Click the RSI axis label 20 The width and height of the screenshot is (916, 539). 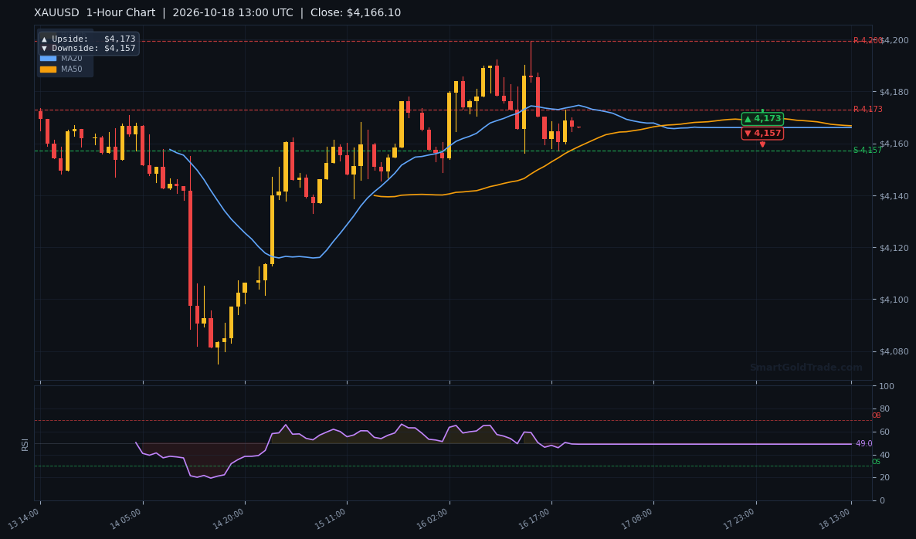(884, 478)
